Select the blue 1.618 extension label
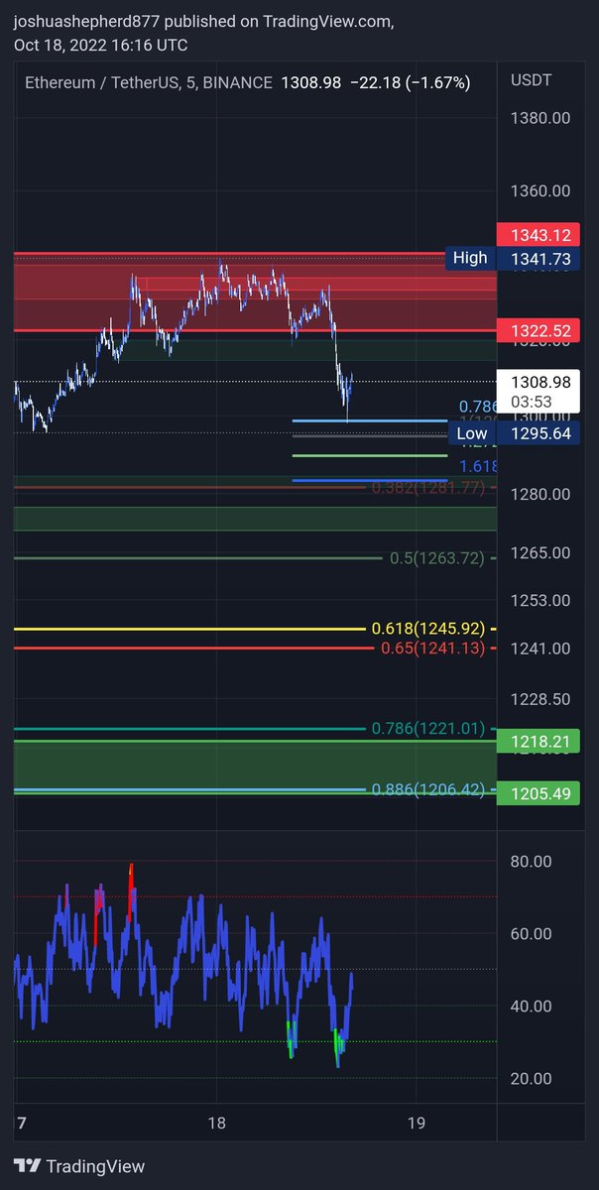599x1190 pixels. click(478, 466)
